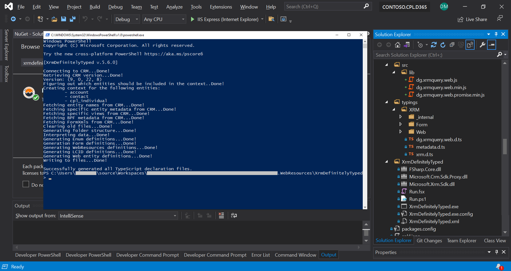Clear all output with the Clear All icon
The height and width of the screenshot is (271, 511).
[x=221, y=216]
